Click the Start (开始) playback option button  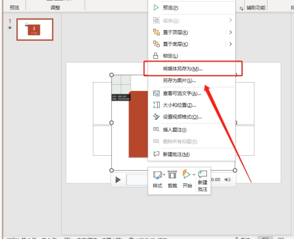pos(187,179)
